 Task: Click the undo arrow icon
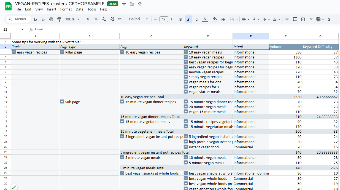(x=35, y=19)
